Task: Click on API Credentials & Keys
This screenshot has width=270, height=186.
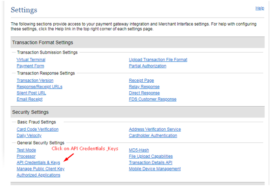Action: click(38, 162)
